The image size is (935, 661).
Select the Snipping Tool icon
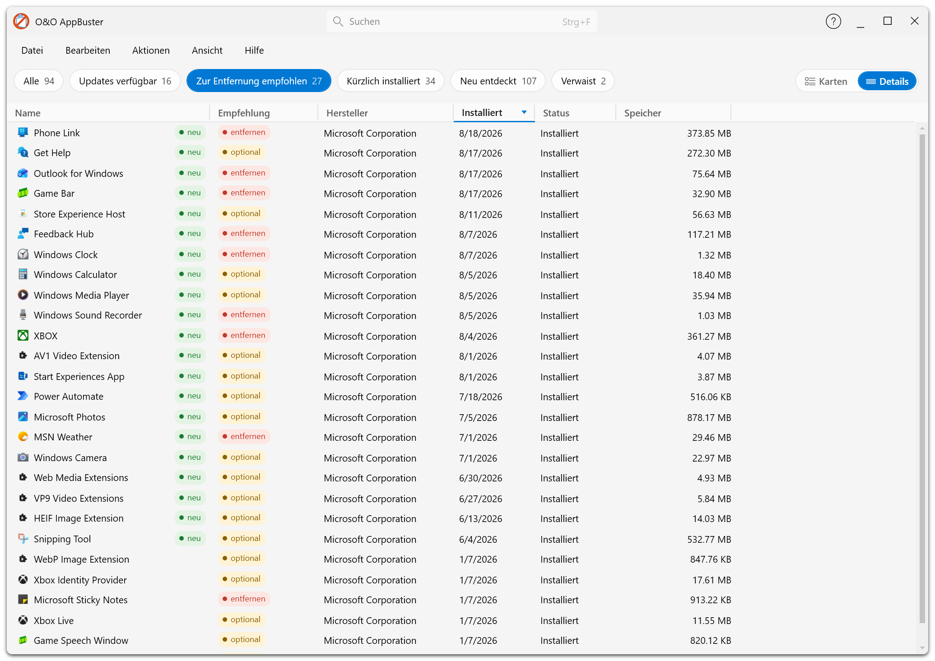pyautogui.click(x=23, y=538)
